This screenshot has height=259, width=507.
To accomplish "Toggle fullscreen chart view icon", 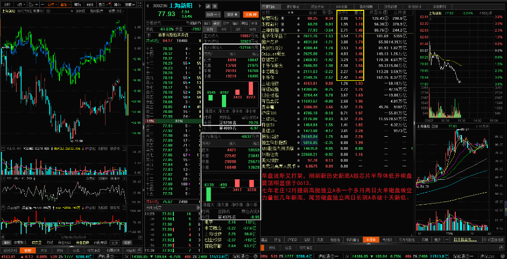I will pos(139,5).
